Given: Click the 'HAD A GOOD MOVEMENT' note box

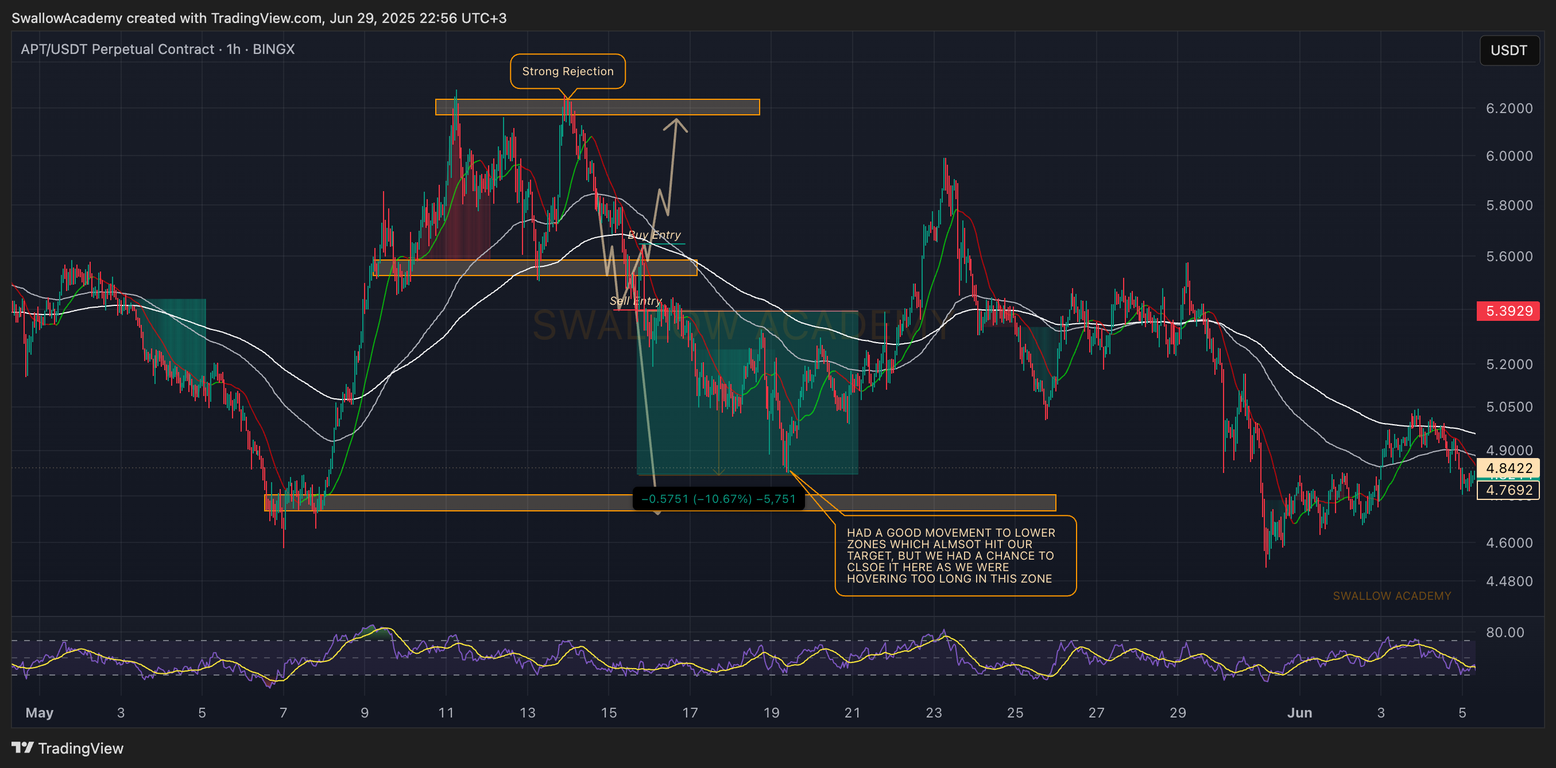Looking at the screenshot, I should point(955,556).
